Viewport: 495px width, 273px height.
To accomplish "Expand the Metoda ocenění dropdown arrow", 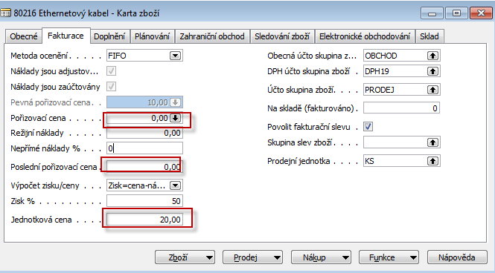I will tap(175, 56).
